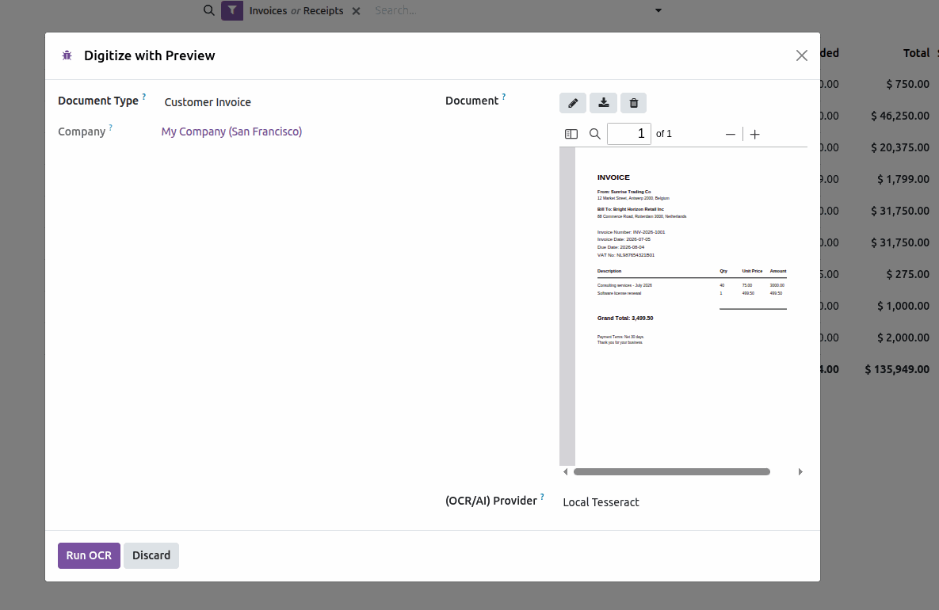Show help tooltip for (OCR/AI) Provider
The height and width of the screenshot is (610, 939).
pyautogui.click(x=542, y=496)
